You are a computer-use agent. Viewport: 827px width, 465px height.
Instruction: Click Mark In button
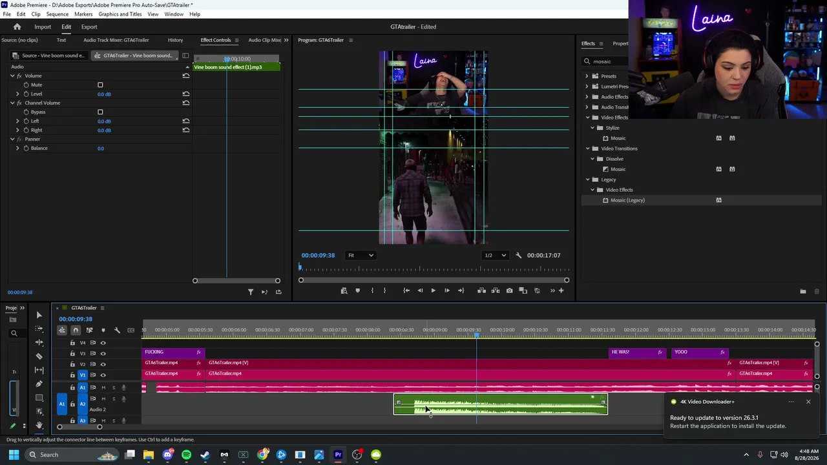point(372,291)
